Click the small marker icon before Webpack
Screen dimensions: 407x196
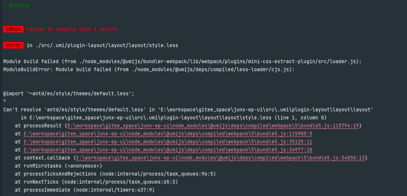click(x=5, y=5)
